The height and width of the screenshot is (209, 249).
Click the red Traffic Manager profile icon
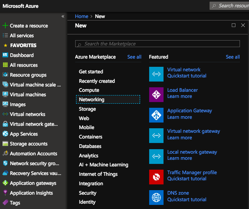click(156, 177)
